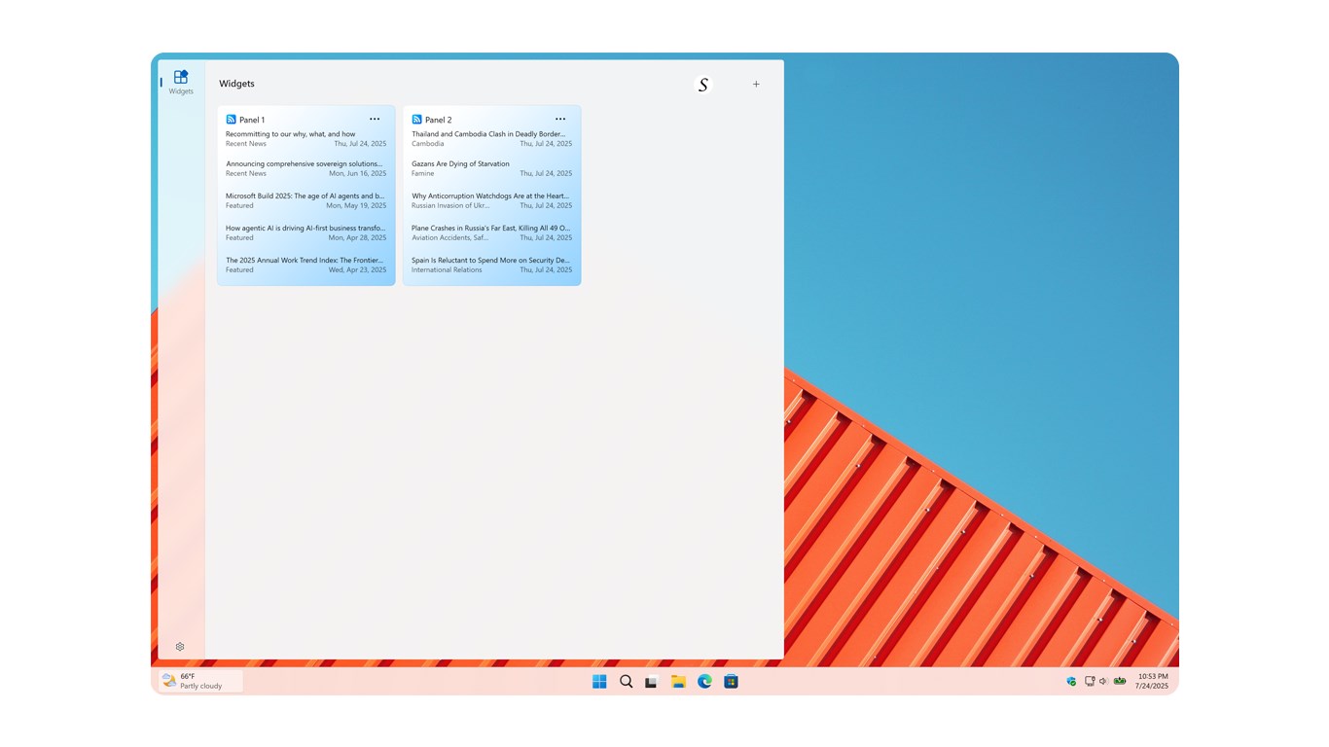Launch Microsoft Store from the taskbar
The height and width of the screenshot is (747, 1329).
click(730, 681)
